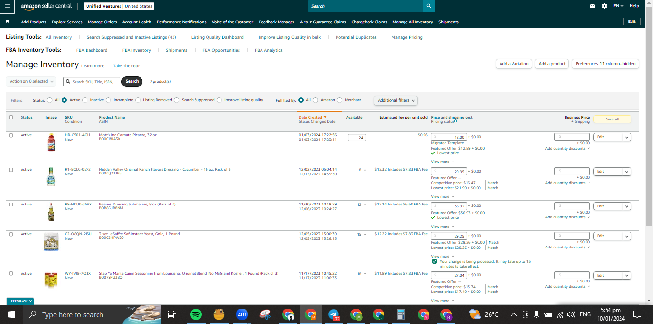Open Edit dropdown arrow for Mott's Clamato row
The height and width of the screenshot is (324, 653).
click(x=627, y=137)
